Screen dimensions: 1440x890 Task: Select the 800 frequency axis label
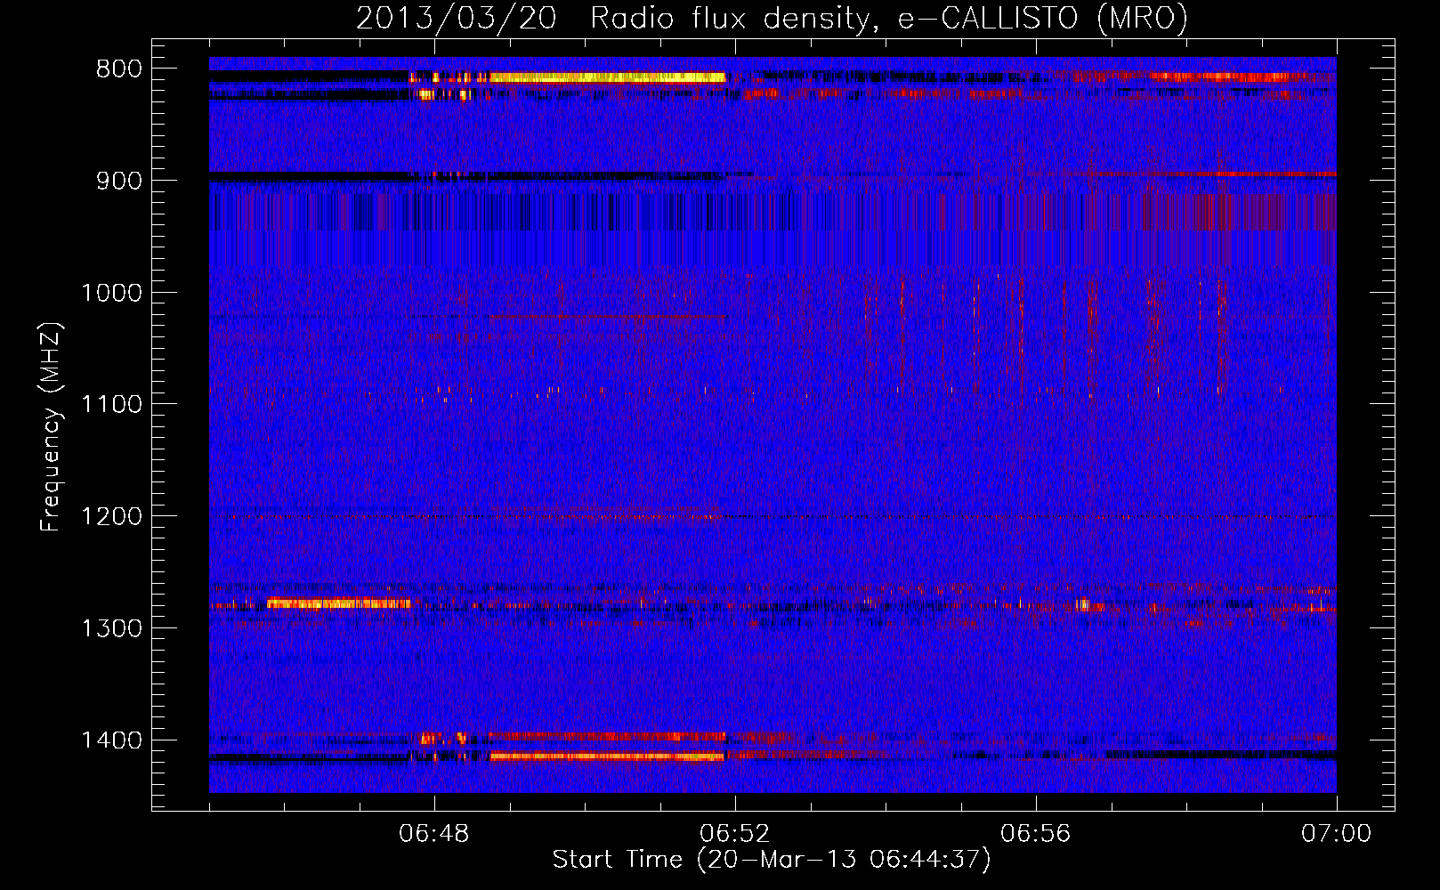119,69
